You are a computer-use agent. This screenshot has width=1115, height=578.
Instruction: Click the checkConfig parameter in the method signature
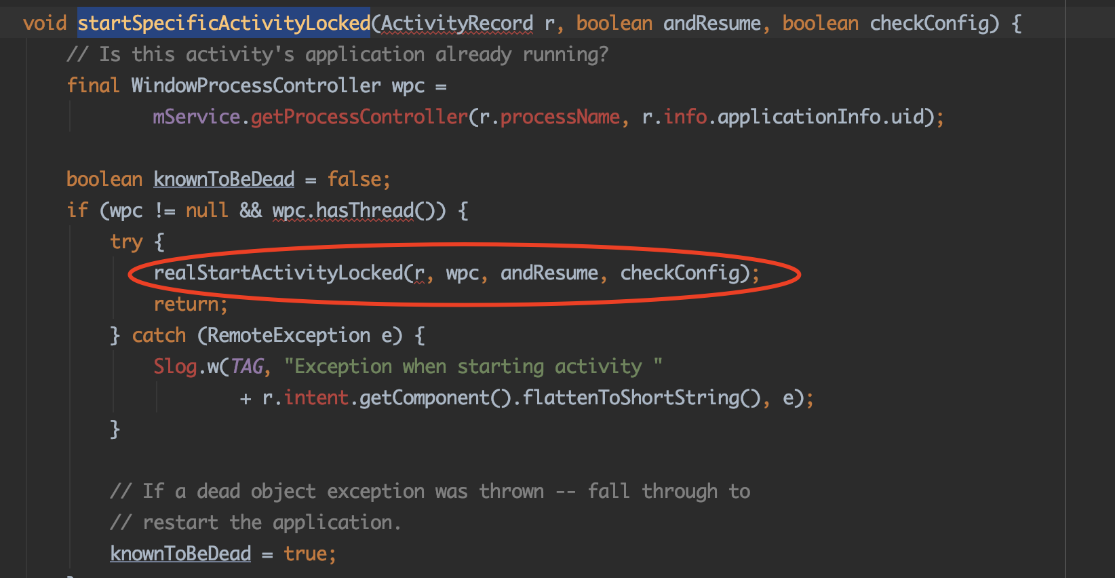tap(930, 23)
